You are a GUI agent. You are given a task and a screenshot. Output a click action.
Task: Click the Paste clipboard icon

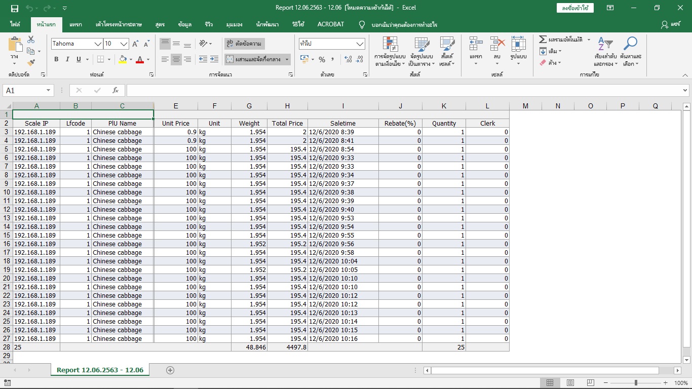(x=15, y=45)
